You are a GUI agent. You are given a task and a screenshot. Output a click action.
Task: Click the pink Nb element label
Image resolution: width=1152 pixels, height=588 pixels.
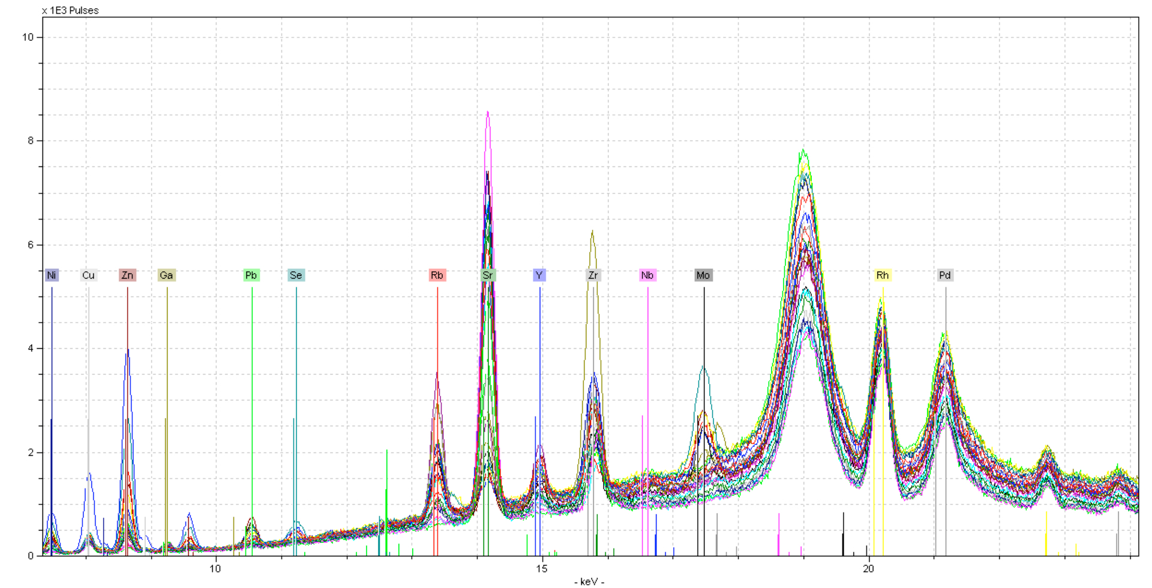(647, 275)
